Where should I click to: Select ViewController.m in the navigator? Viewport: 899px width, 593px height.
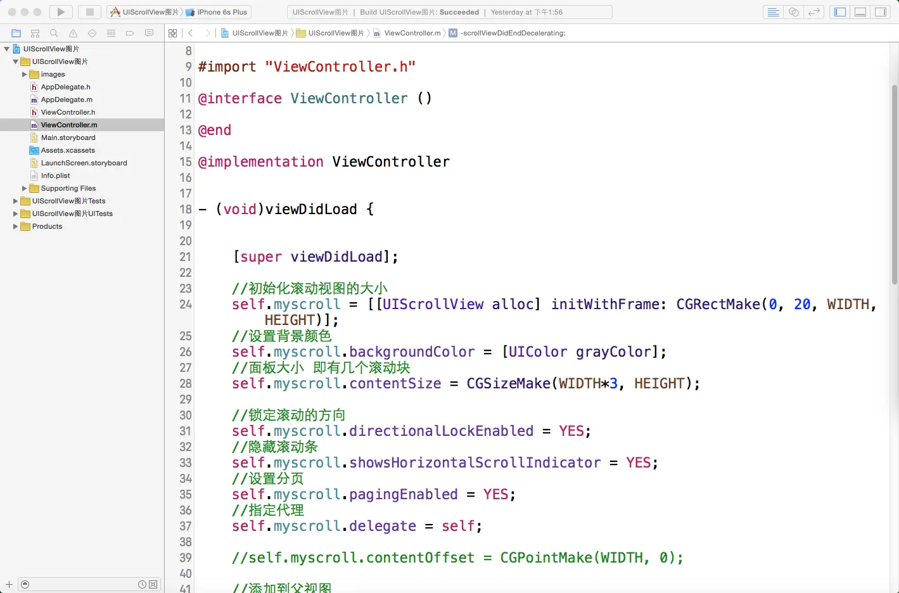(82, 125)
